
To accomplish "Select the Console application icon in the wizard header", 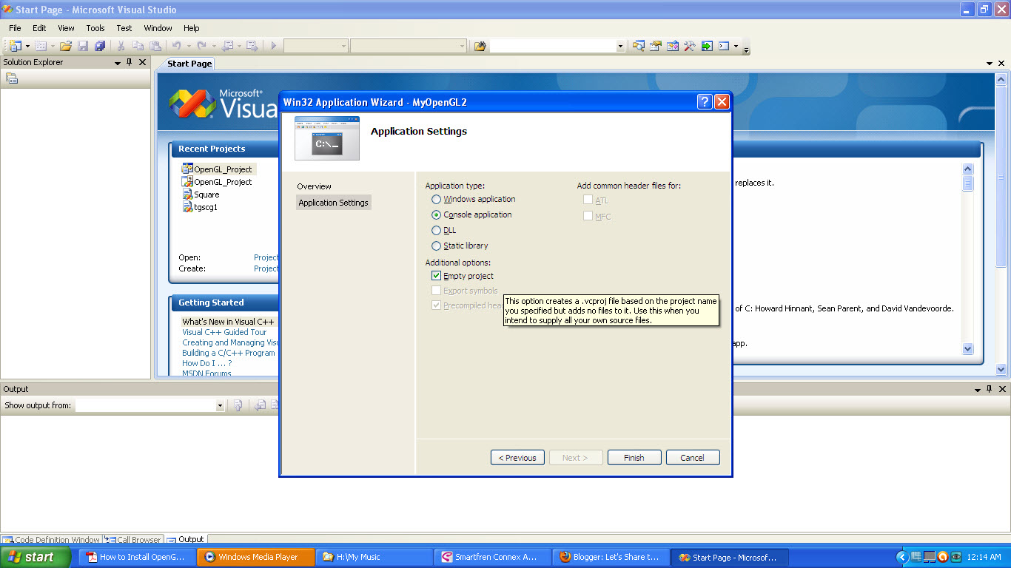I will click(326, 138).
